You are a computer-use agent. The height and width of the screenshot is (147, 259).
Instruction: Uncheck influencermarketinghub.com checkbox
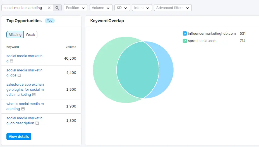(x=185, y=34)
